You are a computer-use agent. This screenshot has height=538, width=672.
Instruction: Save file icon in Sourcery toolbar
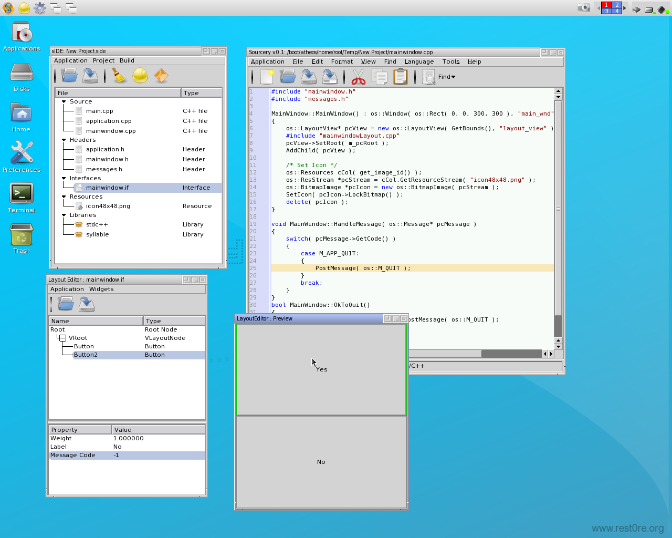(309, 77)
